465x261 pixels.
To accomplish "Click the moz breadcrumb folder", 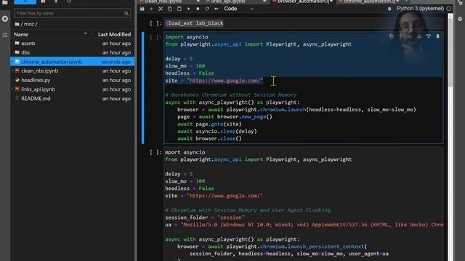I will coord(29,24).
